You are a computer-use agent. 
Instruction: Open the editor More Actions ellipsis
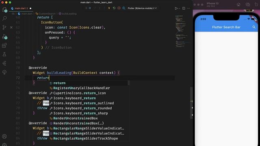(188, 8)
